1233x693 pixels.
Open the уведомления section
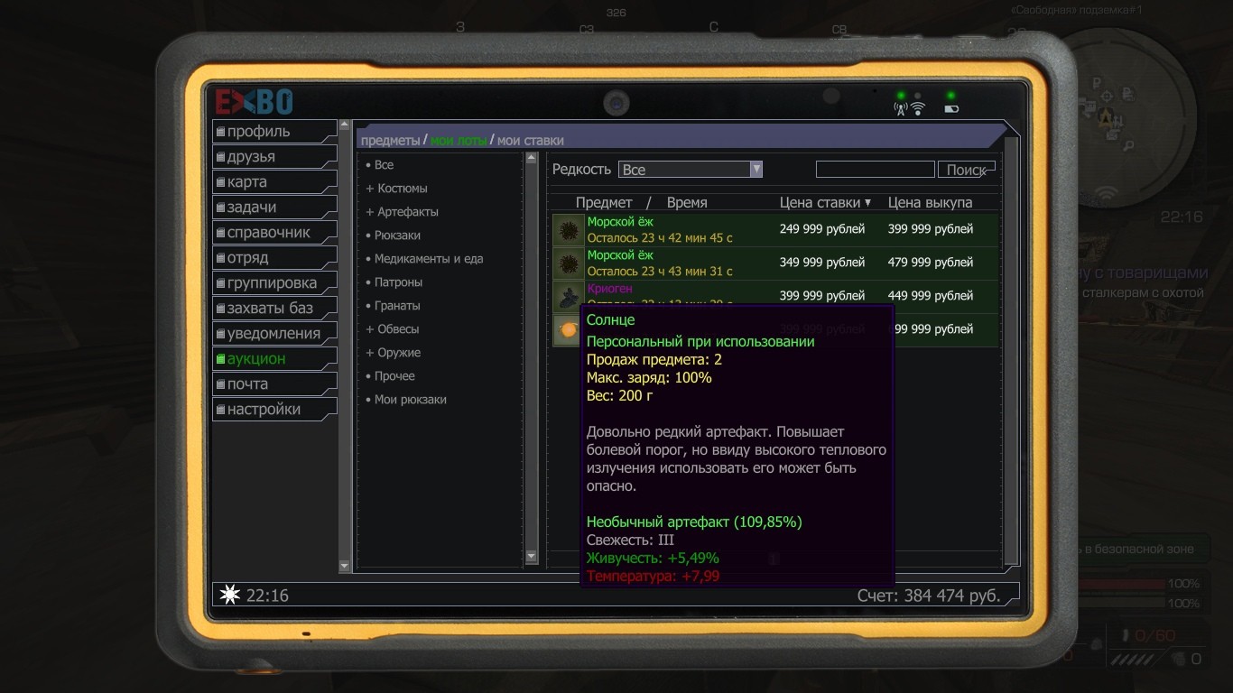(274, 334)
